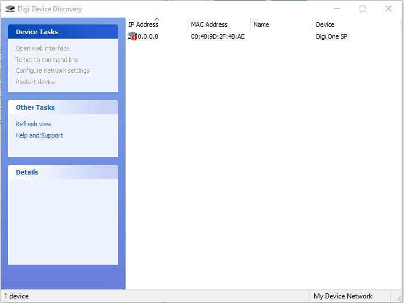Maximize the Digi Device Discovery window
The image size is (404, 303).
pyautogui.click(x=363, y=9)
